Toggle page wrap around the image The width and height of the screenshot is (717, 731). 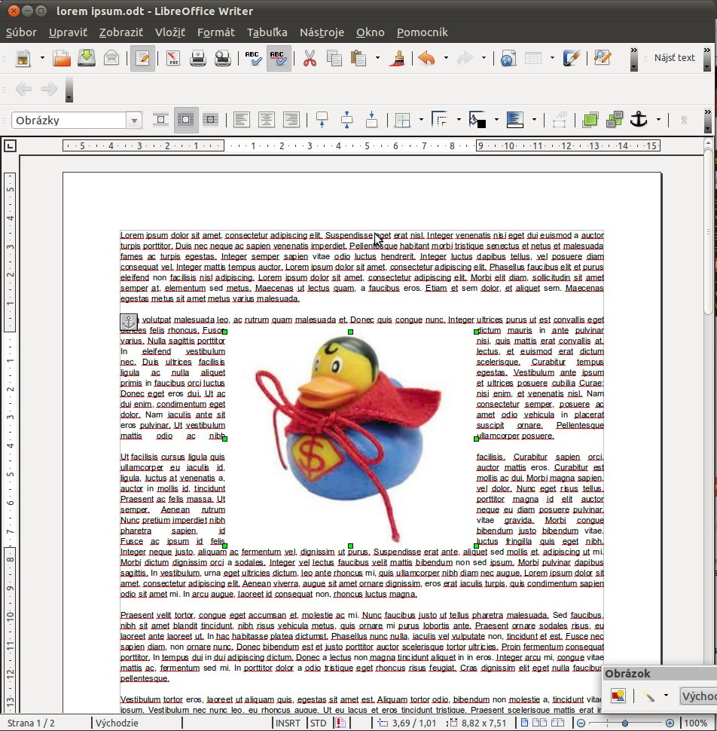[x=186, y=121]
